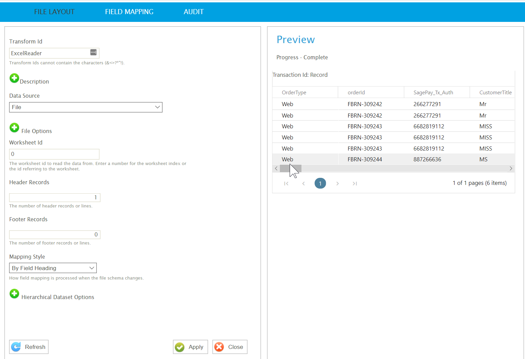Viewport: 525px width, 359px height.
Task: Click the ellipsis icon in Transform Id field
Action: point(93,53)
